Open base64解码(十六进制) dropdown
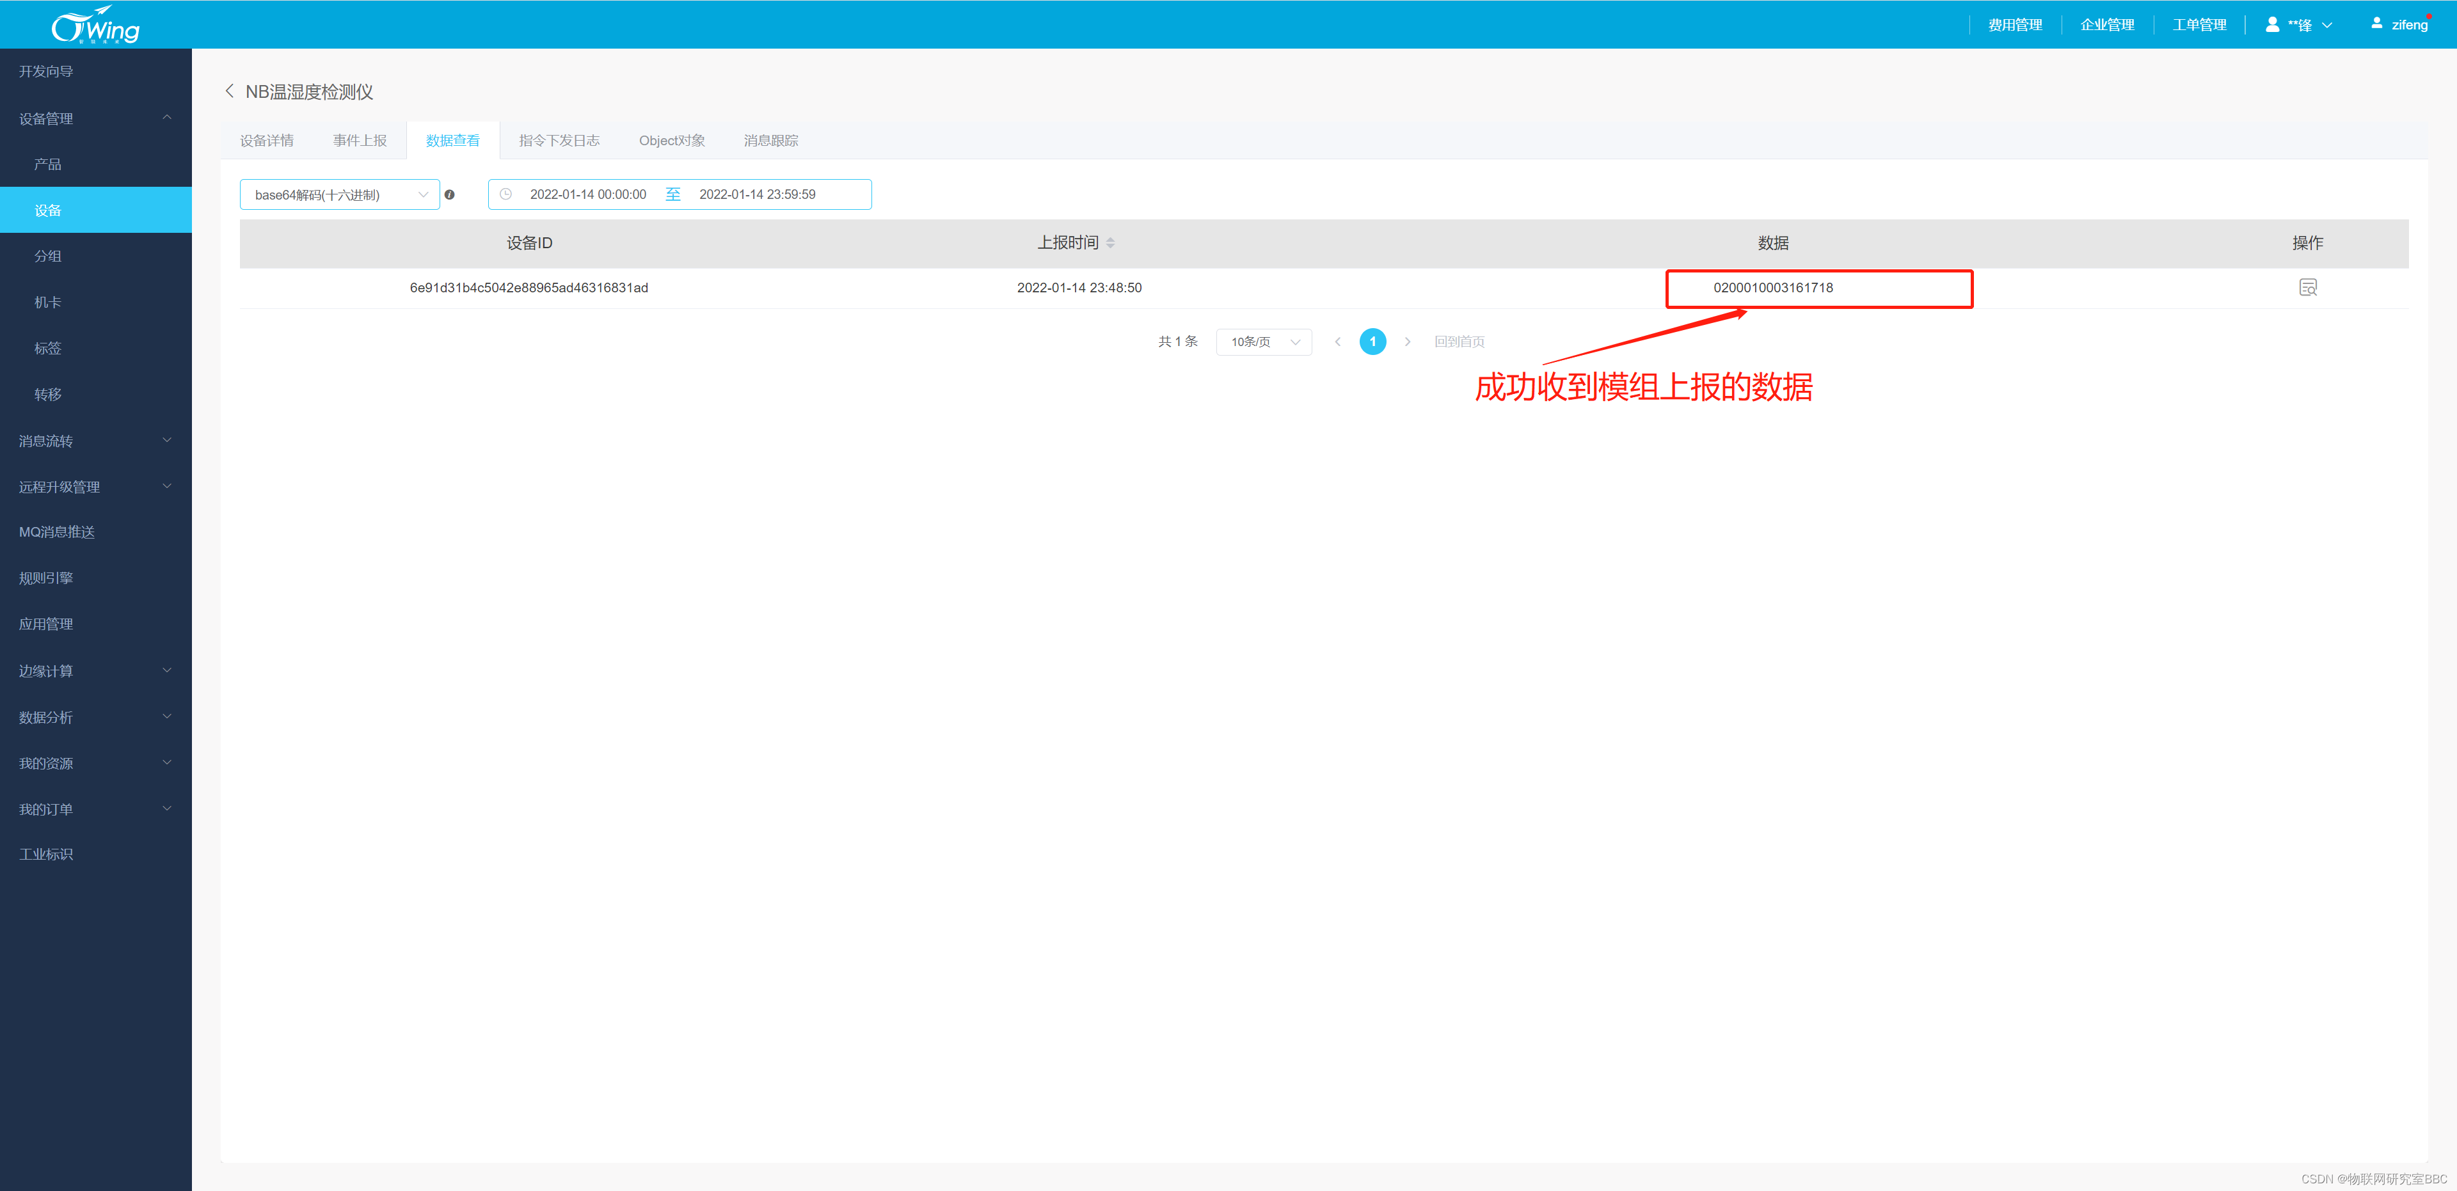This screenshot has width=2457, height=1191. (340, 194)
